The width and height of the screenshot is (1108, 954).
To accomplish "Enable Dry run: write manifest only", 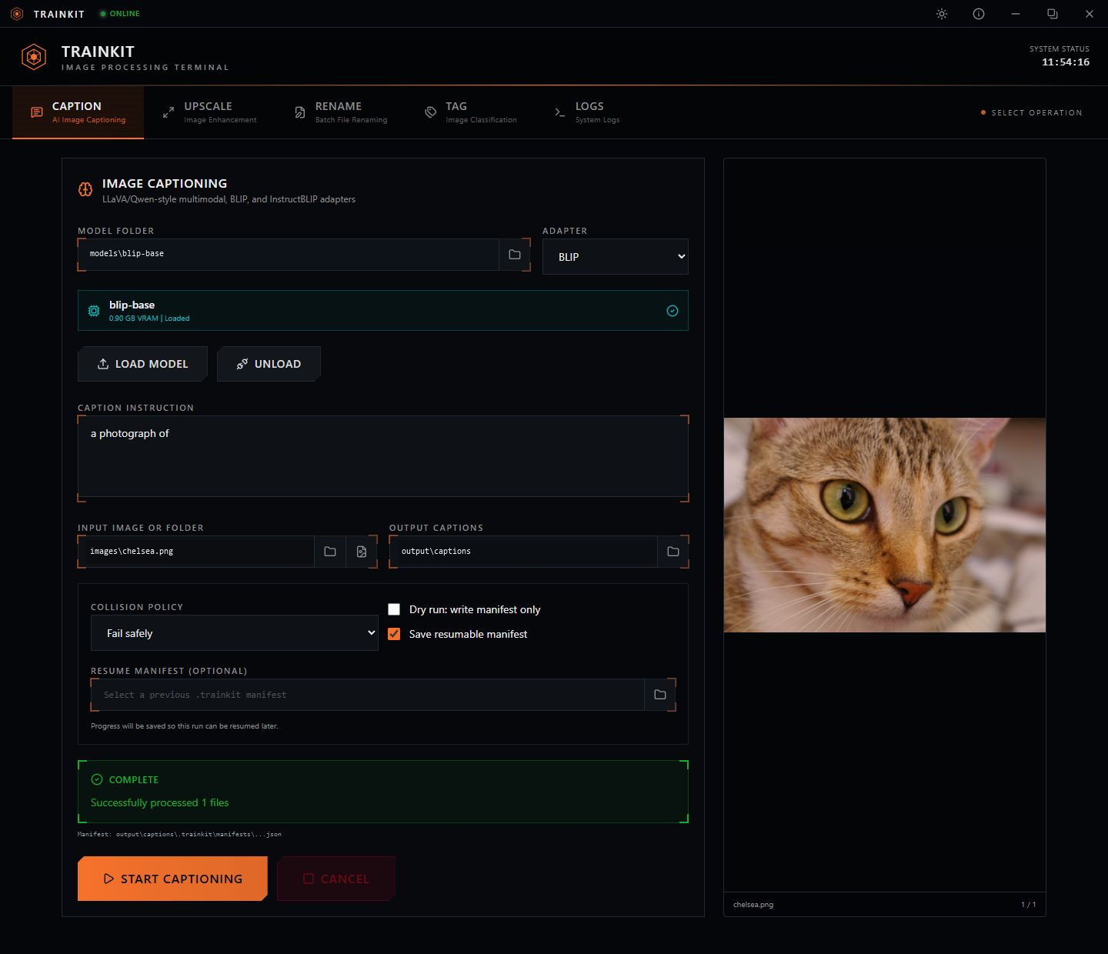I will (x=394, y=609).
